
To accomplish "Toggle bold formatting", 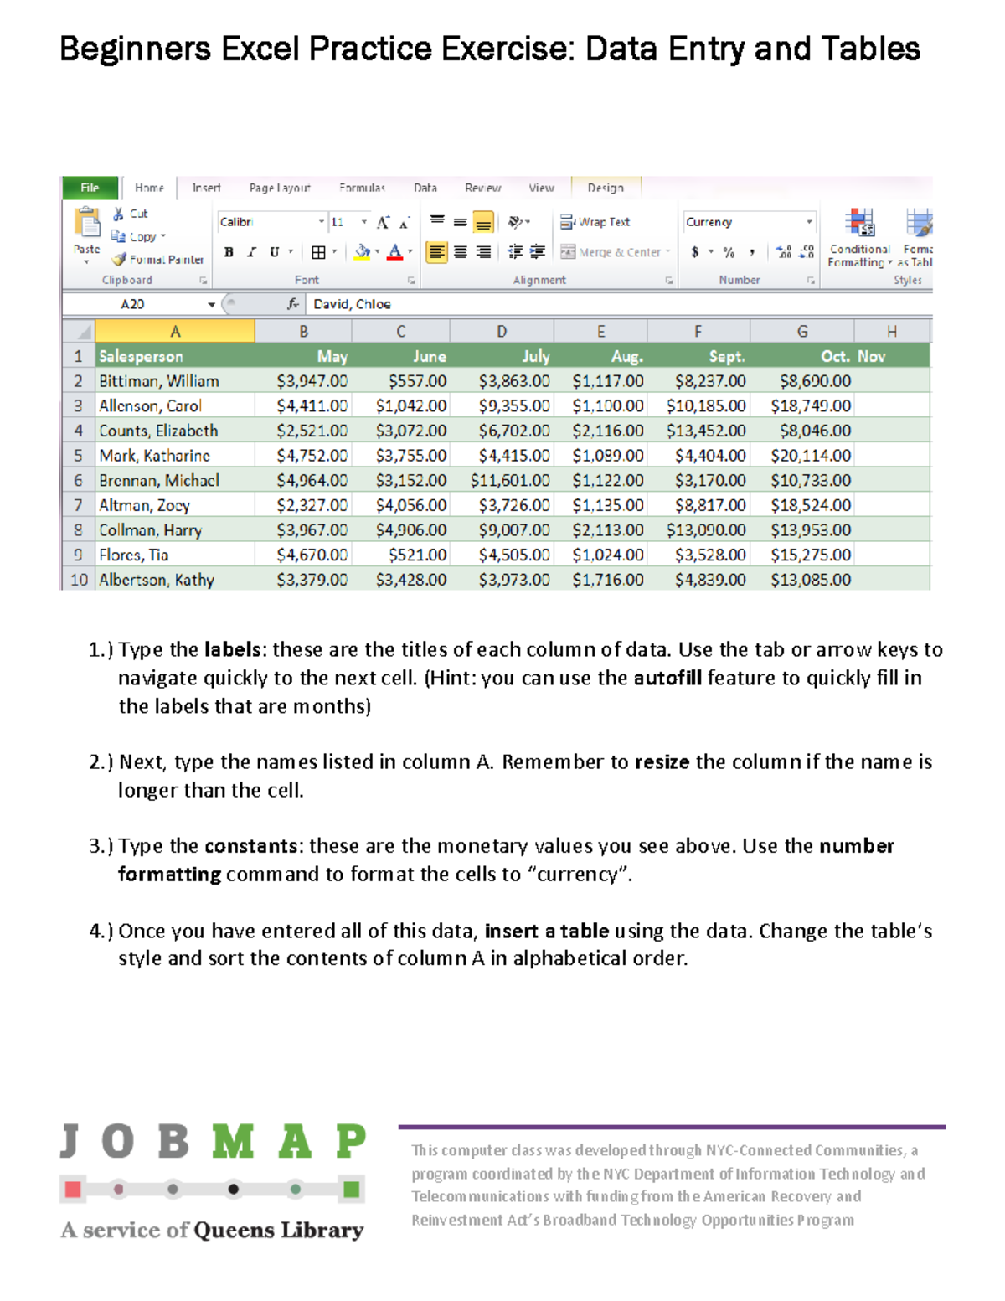I will click(x=228, y=251).
